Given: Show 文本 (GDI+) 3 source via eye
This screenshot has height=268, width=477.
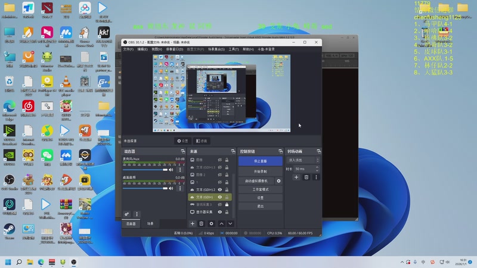Looking at the screenshot, I should [219, 167].
